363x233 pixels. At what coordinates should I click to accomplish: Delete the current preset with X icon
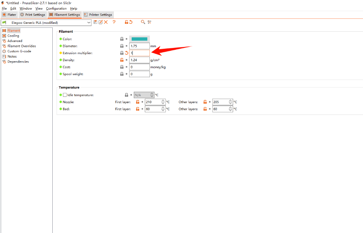point(106,22)
